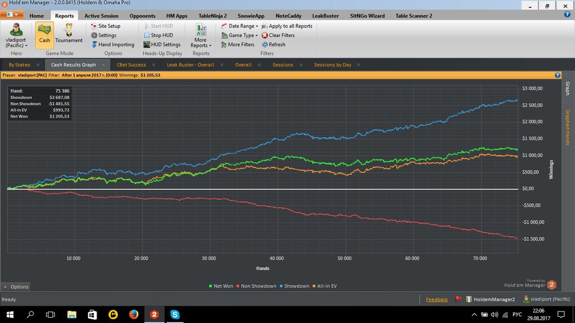Open the SnowieApp tab
Viewport: 575px width, 323px height.
click(251, 16)
